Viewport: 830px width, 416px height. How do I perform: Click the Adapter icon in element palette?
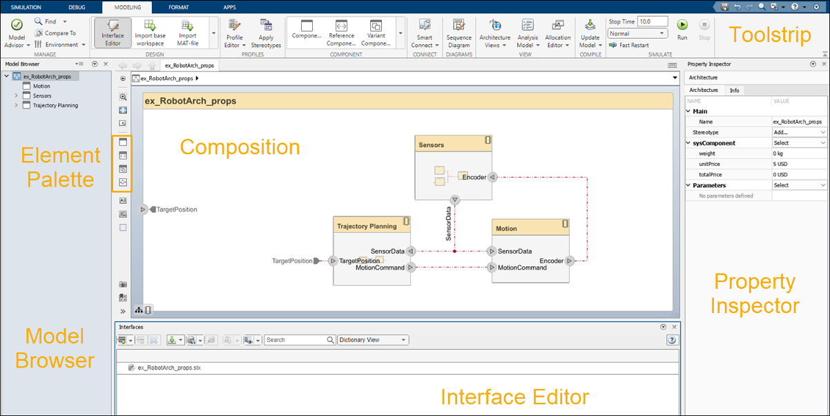(123, 182)
